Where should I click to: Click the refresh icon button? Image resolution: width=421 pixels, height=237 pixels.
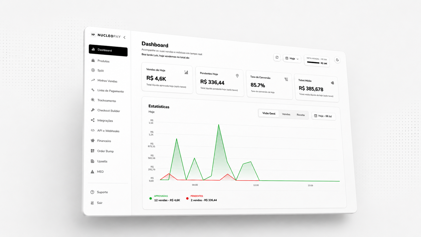tap(277, 57)
